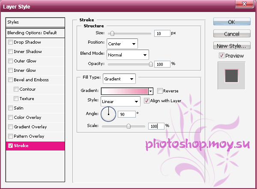Open the Fill Type dropdown showing Gradient

coord(119,79)
